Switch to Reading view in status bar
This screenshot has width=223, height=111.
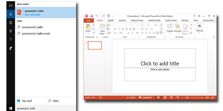171,98
